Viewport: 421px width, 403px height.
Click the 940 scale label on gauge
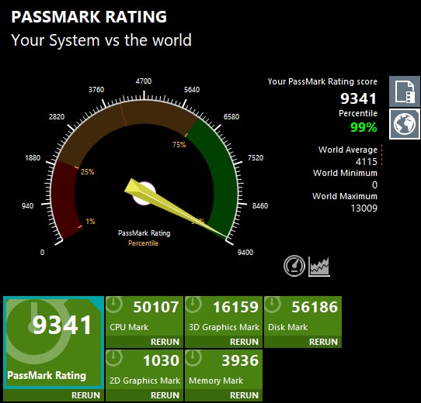tap(28, 206)
